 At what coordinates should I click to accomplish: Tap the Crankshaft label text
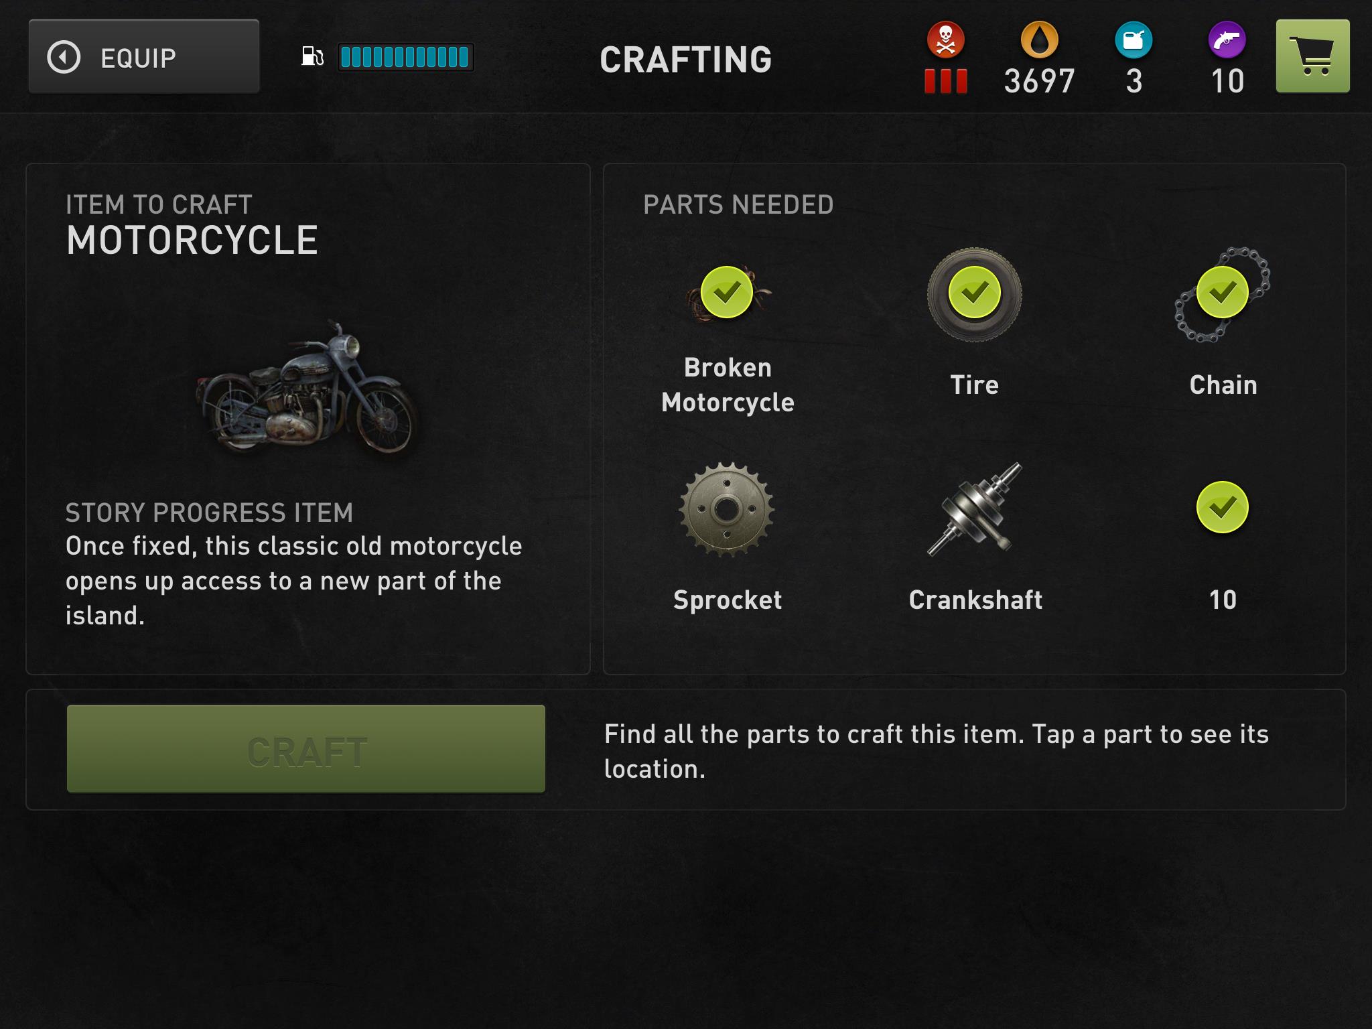(x=975, y=600)
